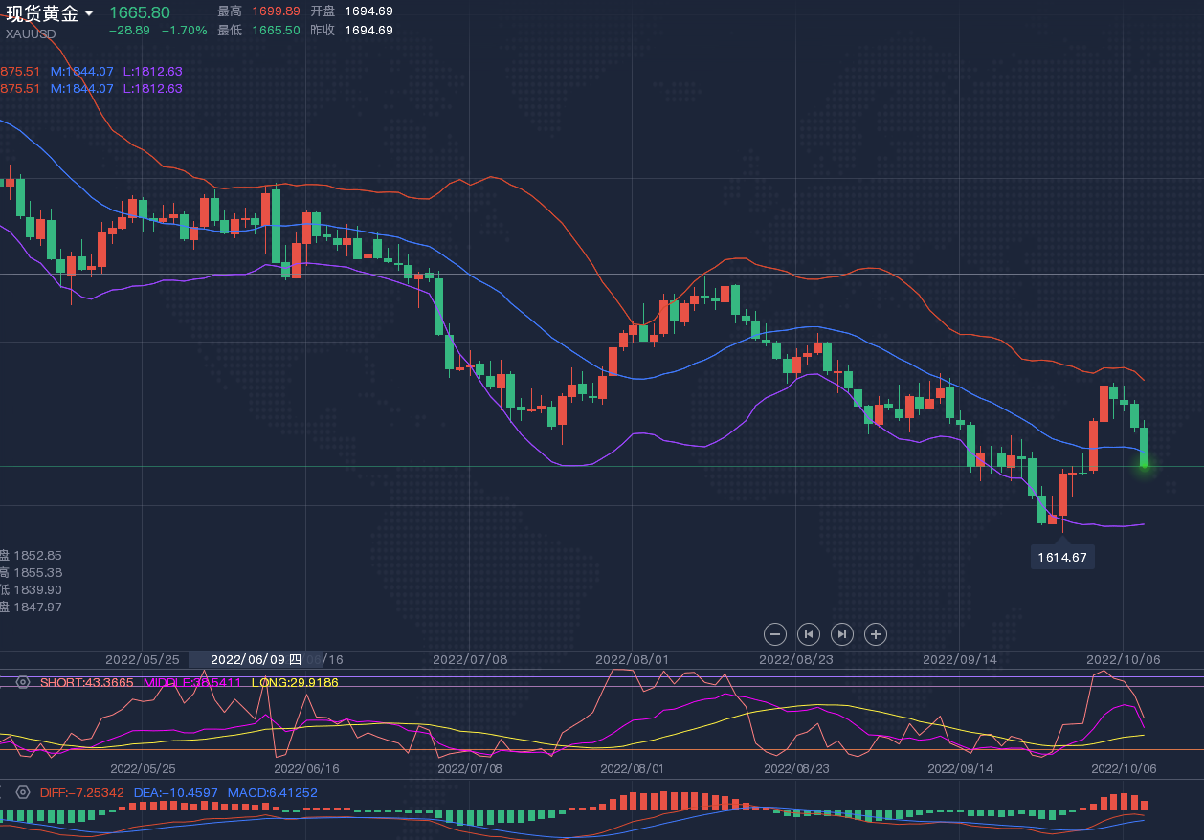Click the 最高 1699.89 high price value
The width and height of the screenshot is (1204, 840).
coord(276,11)
